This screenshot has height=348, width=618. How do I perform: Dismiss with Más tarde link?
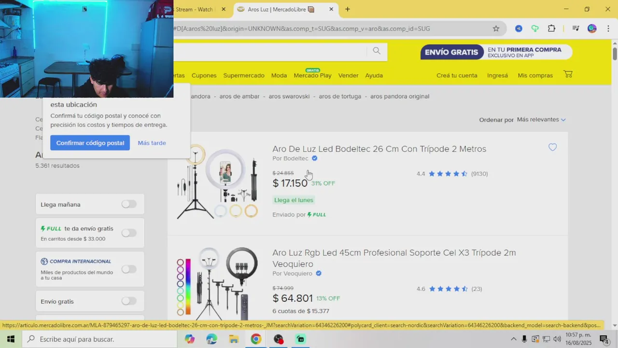(x=152, y=143)
